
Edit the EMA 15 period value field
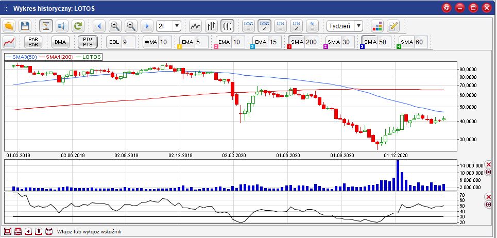pyautogui.click(x=272, y=42)
